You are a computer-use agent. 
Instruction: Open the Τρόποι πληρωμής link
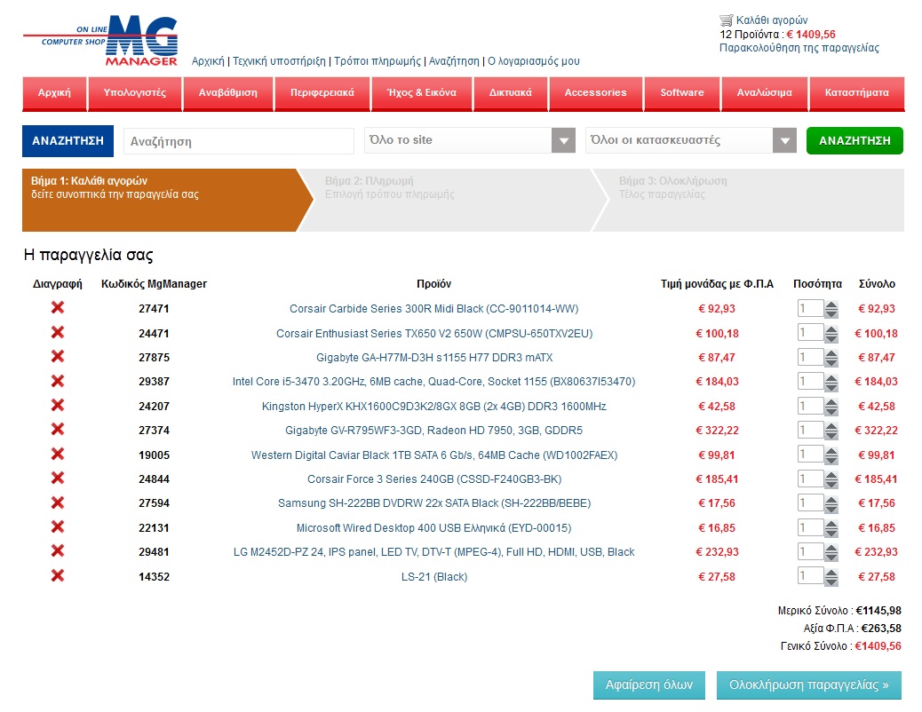coord(378,61)
